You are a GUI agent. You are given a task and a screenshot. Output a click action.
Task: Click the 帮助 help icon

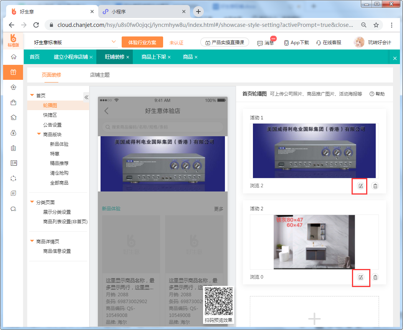372,94
